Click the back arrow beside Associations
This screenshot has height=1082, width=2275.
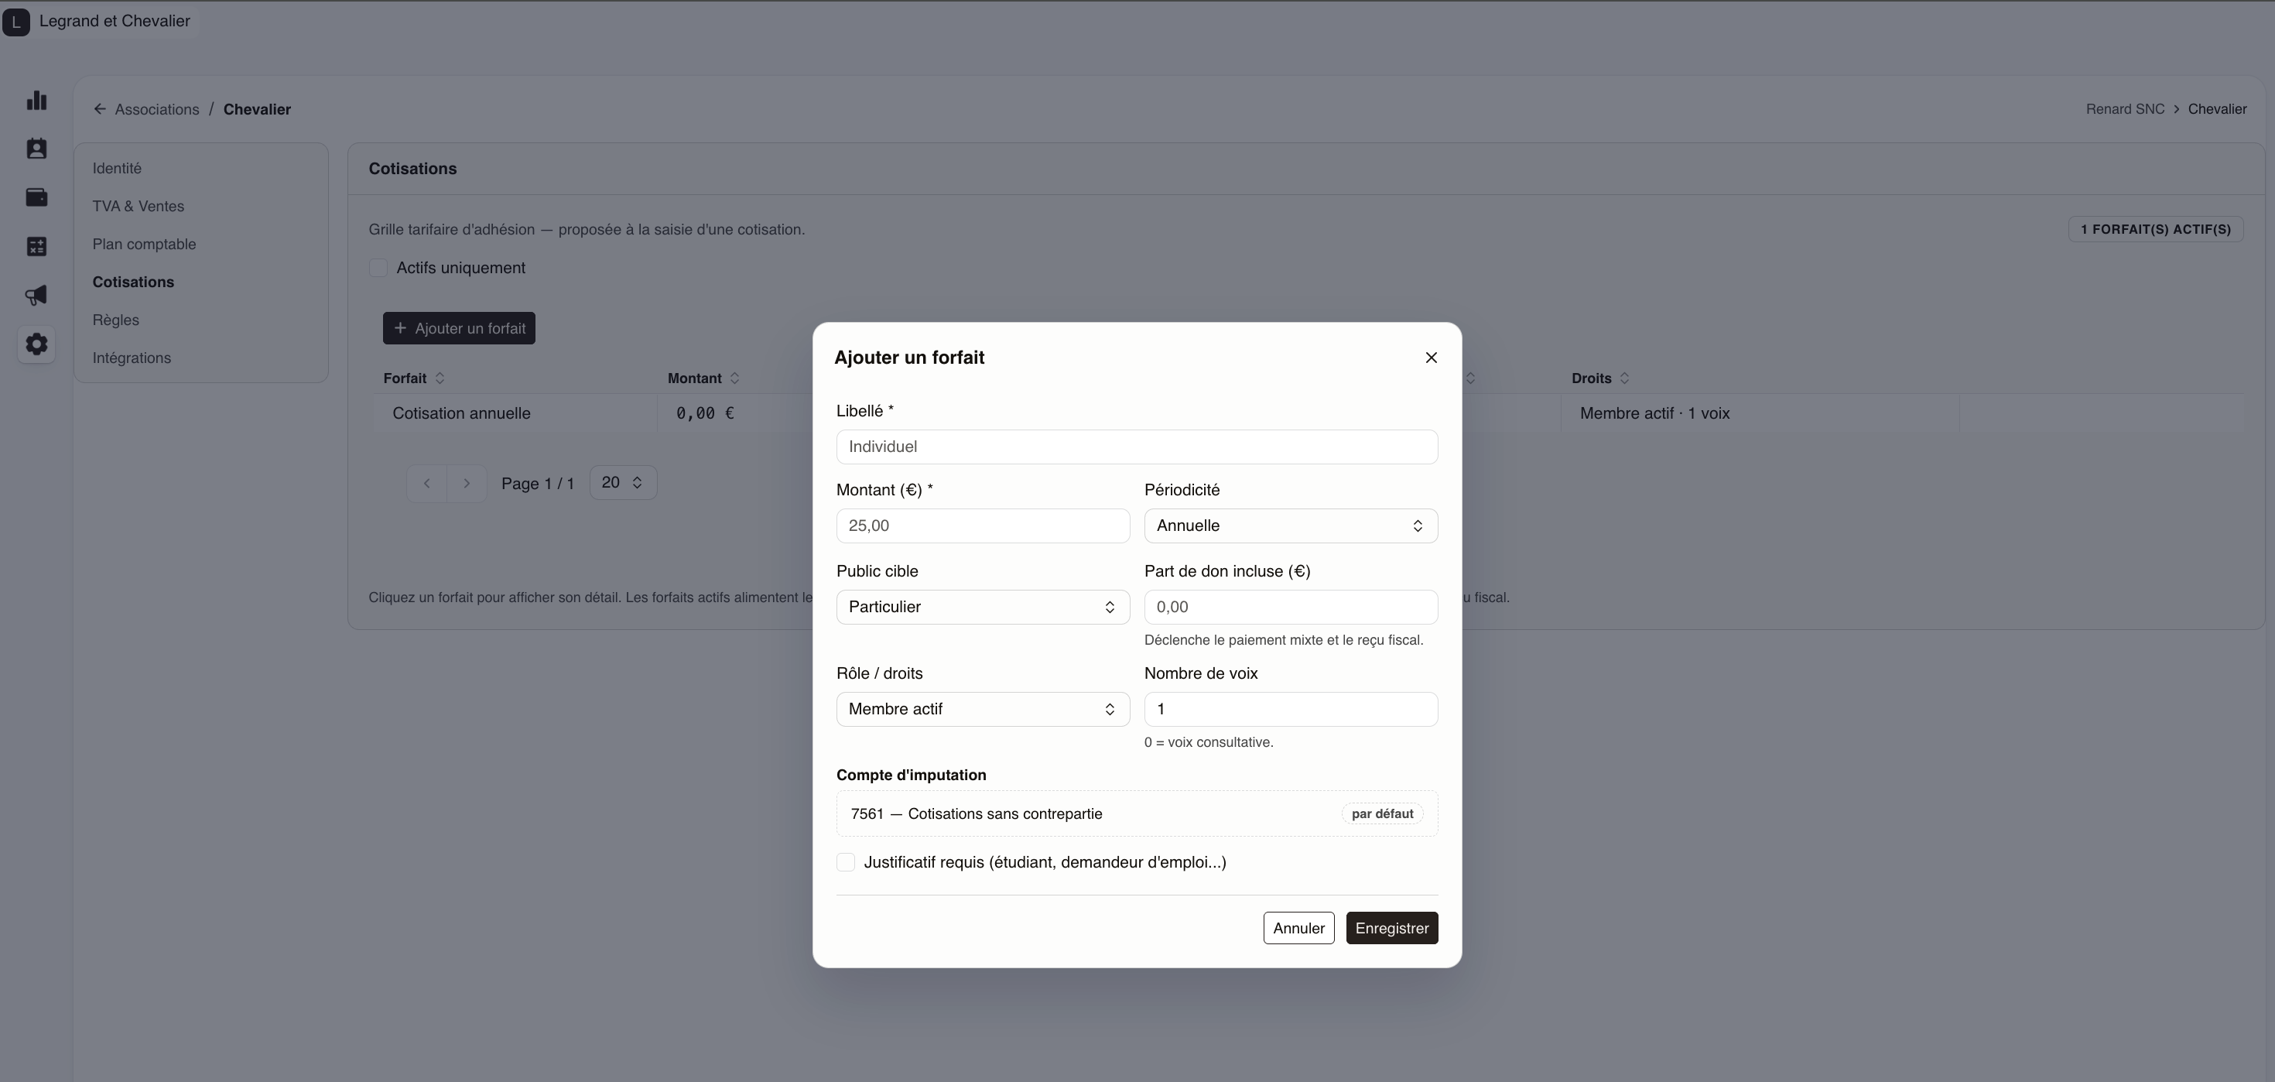(100, 110)
